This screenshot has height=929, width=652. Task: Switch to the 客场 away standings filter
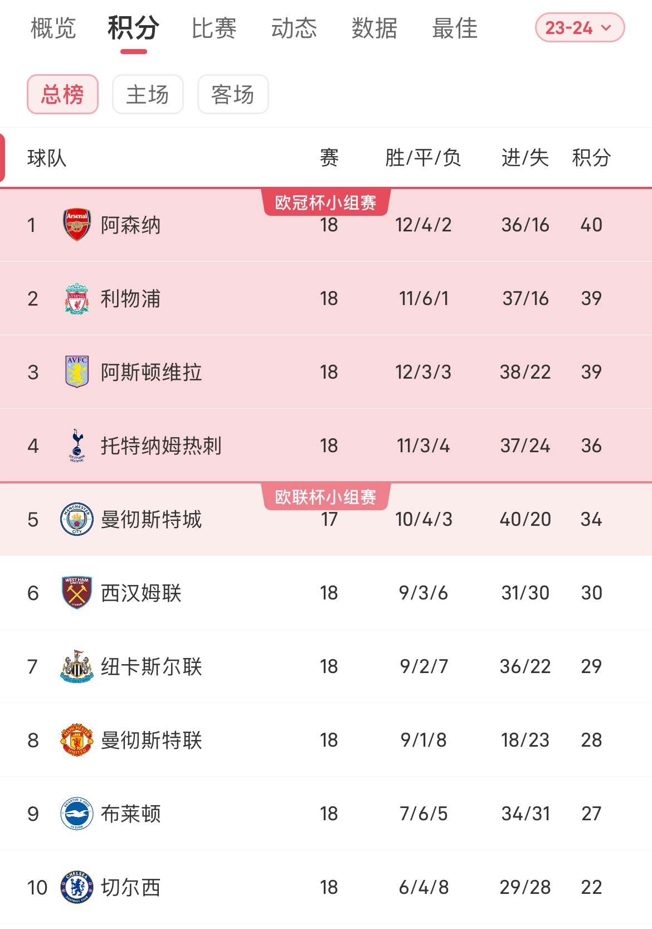click(233, 94)
